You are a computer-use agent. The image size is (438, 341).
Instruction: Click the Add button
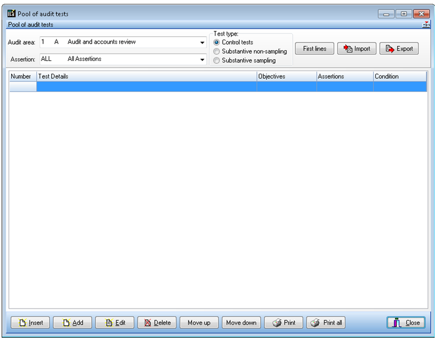[x=72, y=323]
